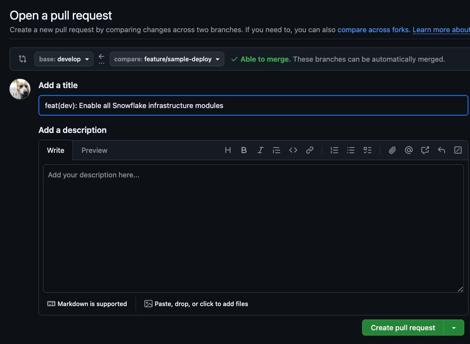Add a link with the link icon
470x344 pixels.
(x=309, y=150)
